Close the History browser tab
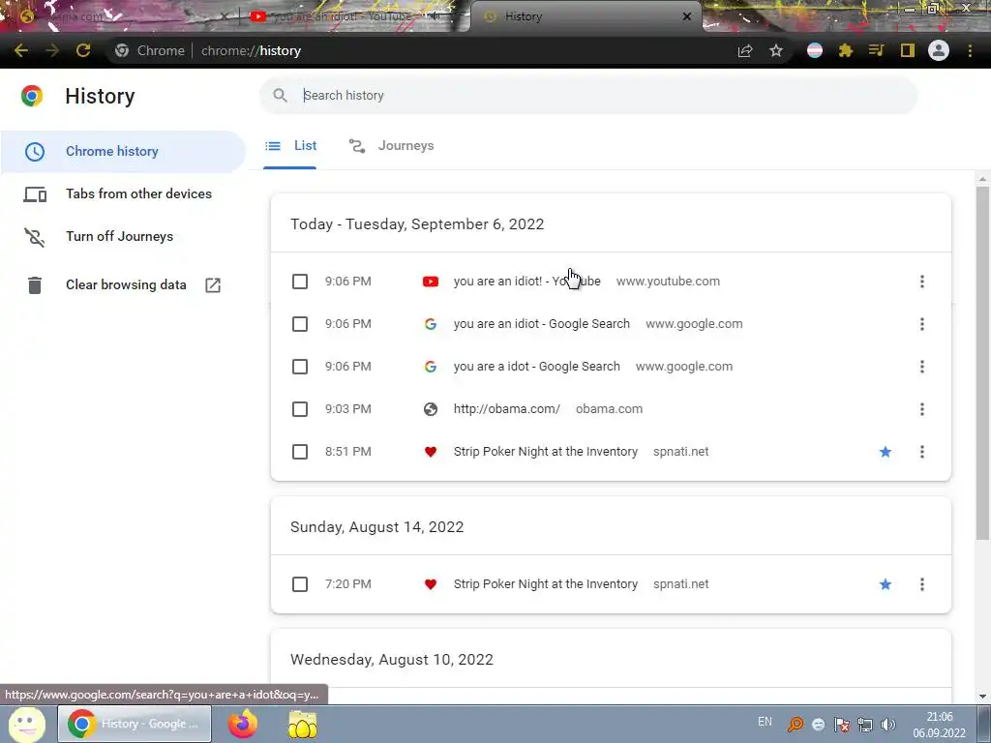991x743 pixels. [x=687, y=16]
